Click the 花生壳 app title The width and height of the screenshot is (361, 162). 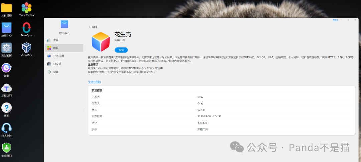(123, 34)
